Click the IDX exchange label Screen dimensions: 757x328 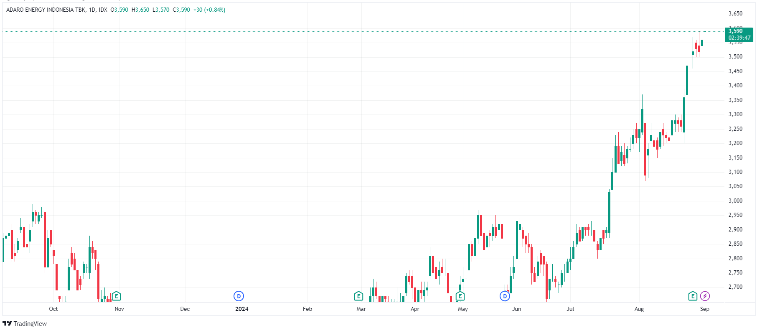(x=103, y=10)
